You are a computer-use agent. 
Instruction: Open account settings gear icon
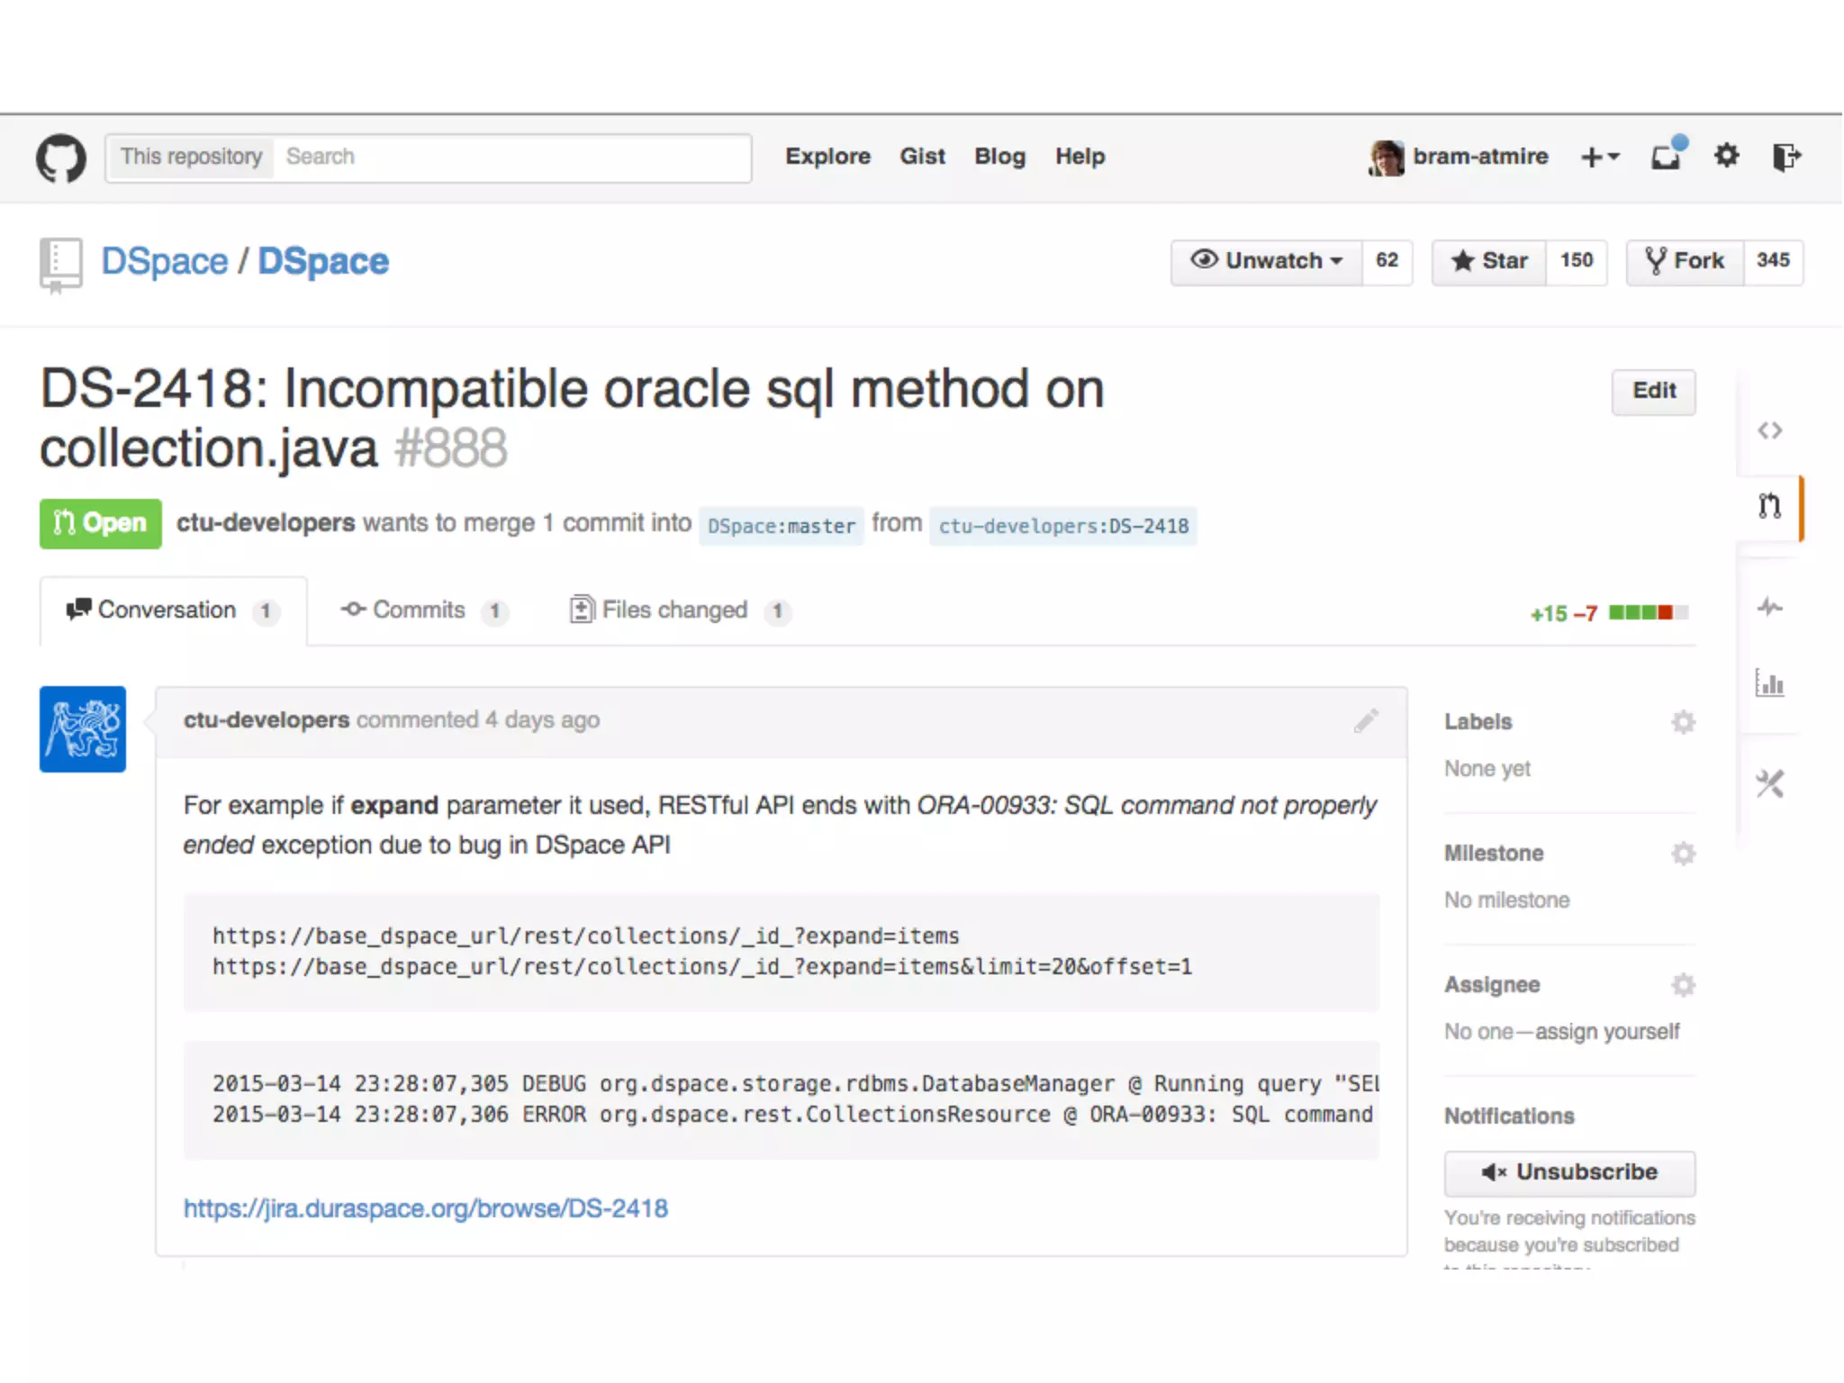[x=1726, y=156]
